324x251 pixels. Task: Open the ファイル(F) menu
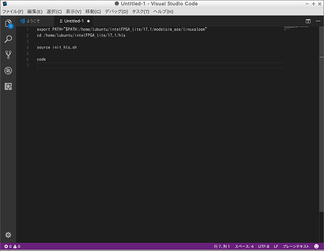[13, 11]
